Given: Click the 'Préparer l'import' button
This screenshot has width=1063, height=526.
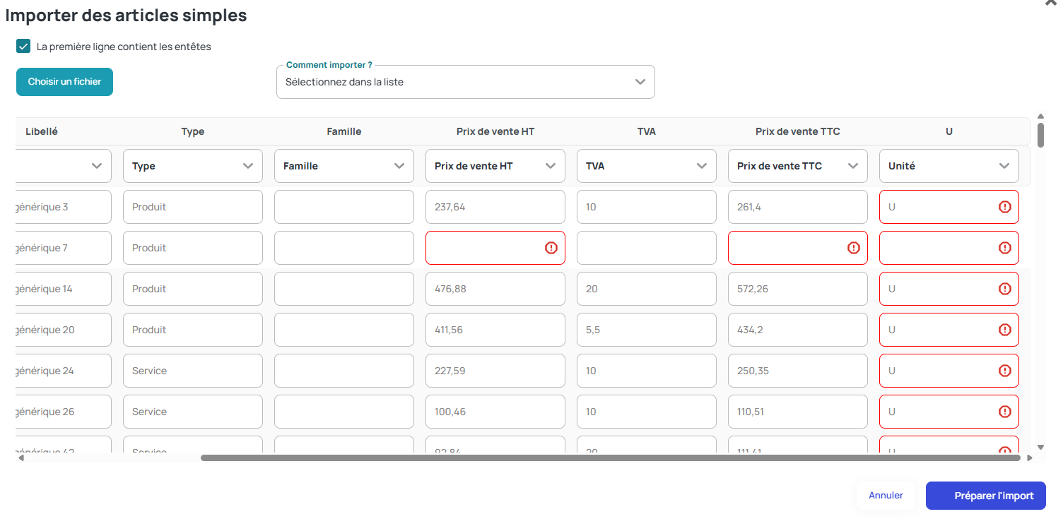Looking at the screenshot, I should (x=986, y=496).
